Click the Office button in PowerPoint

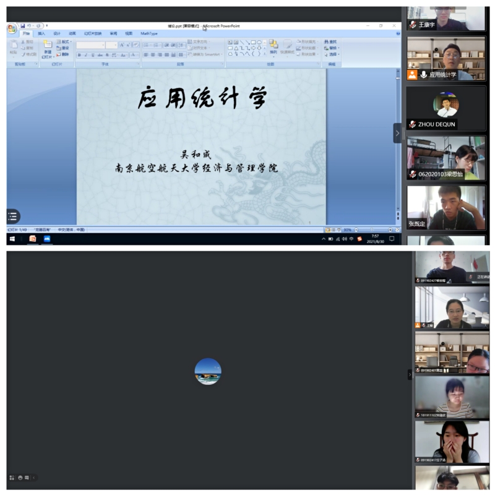[12, 29]
